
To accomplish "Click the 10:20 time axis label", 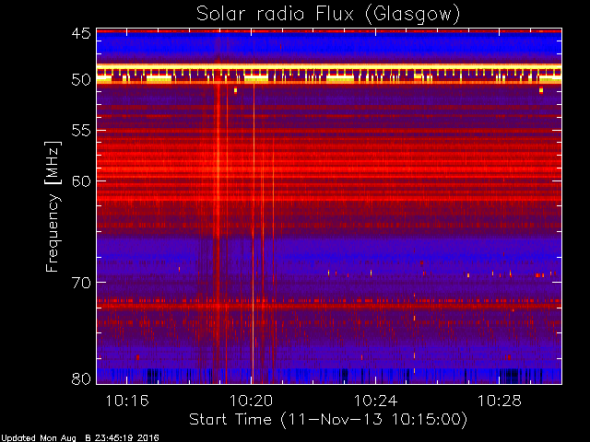I will (252, 401).
